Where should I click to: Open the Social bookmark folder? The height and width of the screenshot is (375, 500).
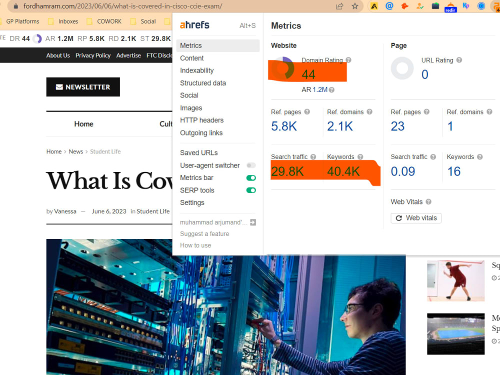143,21
